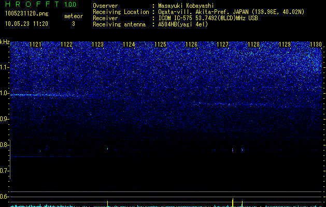
Task: Click the 'Ovserver' field label
Action: 105,6
